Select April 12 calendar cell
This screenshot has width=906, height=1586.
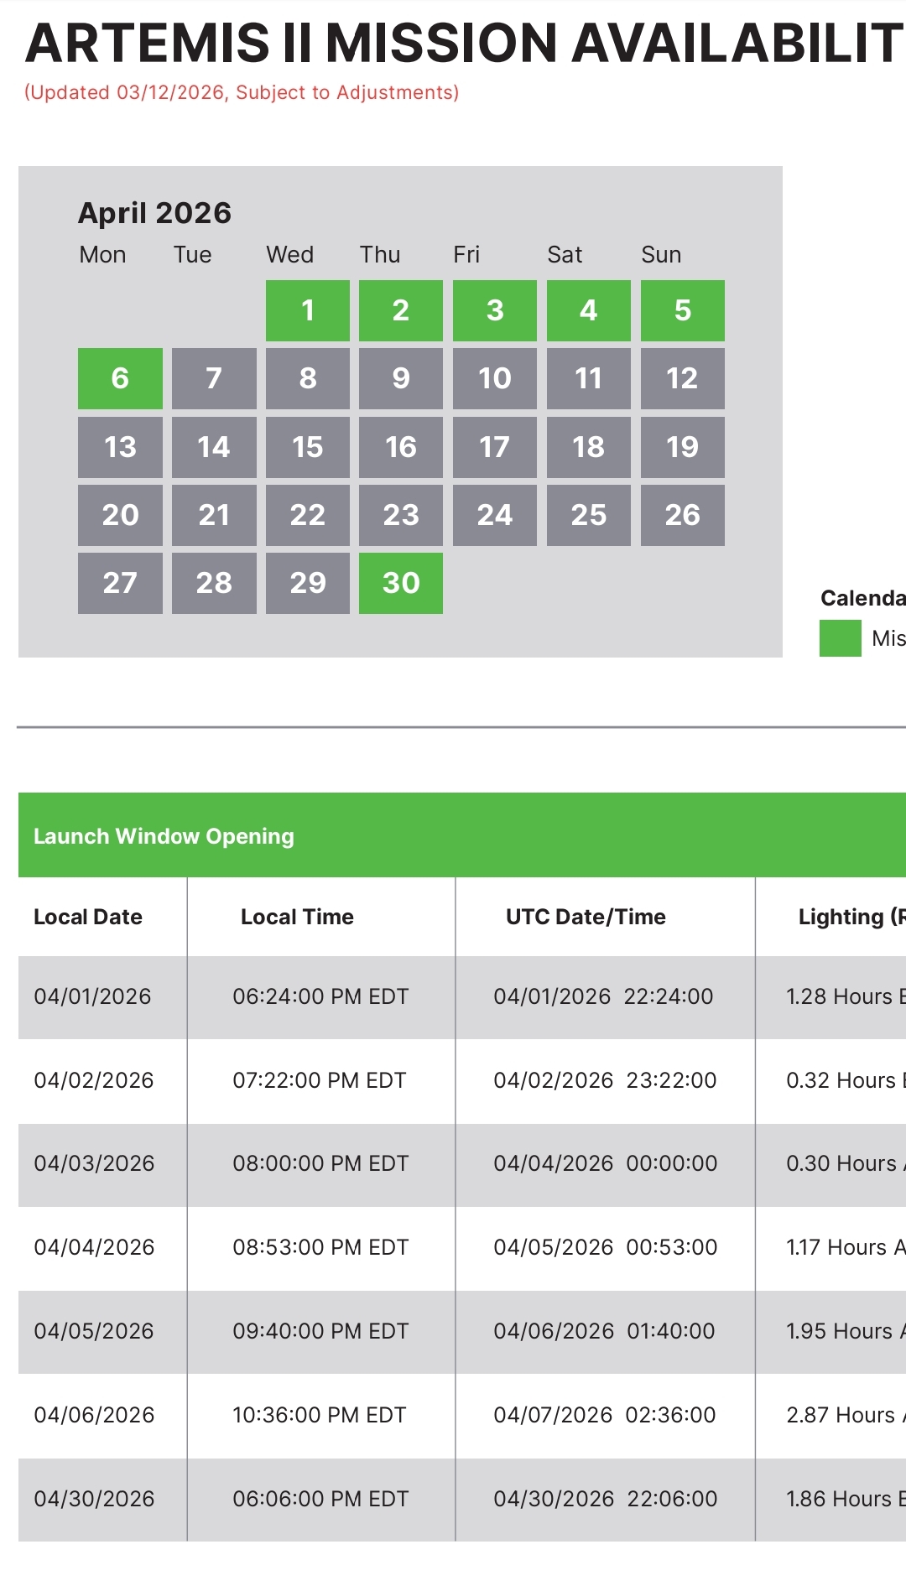pyautogui.click(x=683, y=378)
